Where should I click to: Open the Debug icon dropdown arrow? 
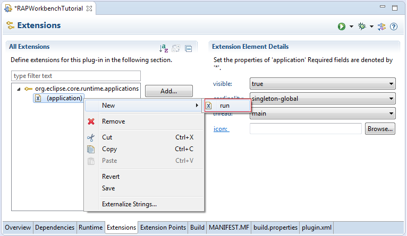point(371,27)
